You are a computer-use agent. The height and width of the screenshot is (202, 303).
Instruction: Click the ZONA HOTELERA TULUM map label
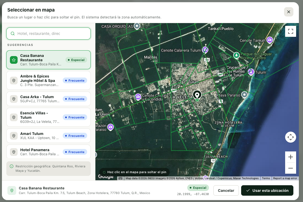coord(228,124)
